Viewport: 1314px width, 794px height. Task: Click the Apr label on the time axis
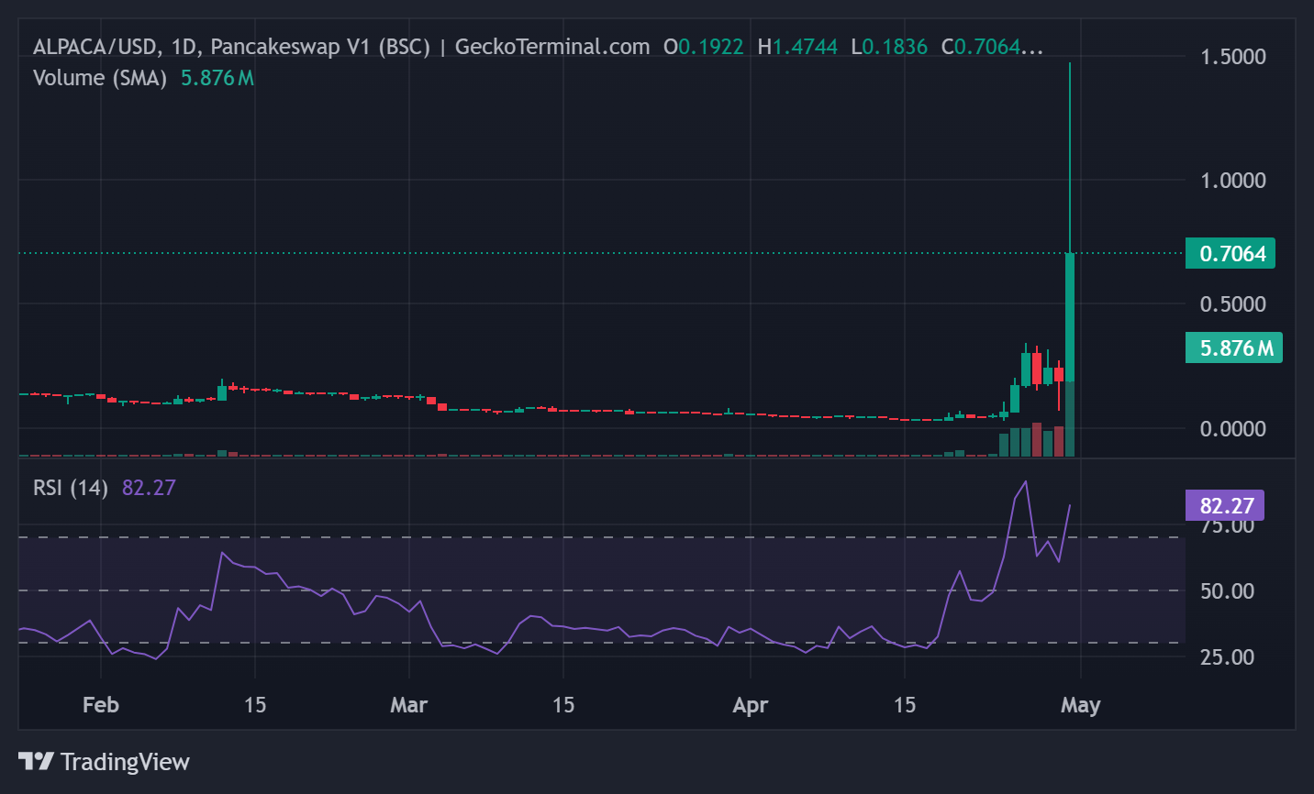click(751, 705)
